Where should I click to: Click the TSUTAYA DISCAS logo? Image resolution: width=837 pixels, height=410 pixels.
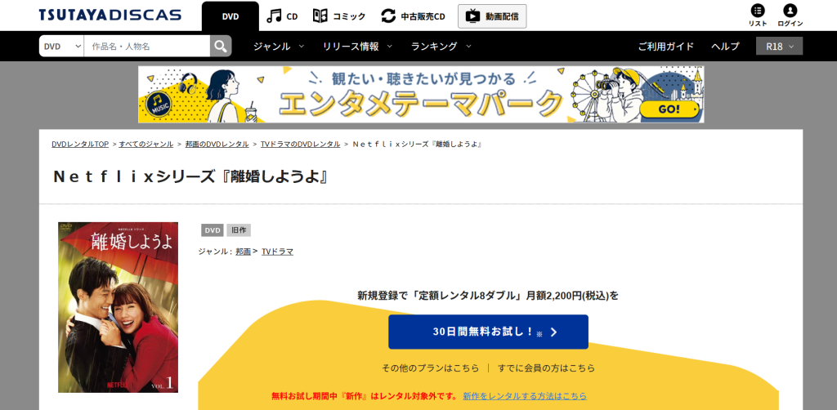click(110, 15)
